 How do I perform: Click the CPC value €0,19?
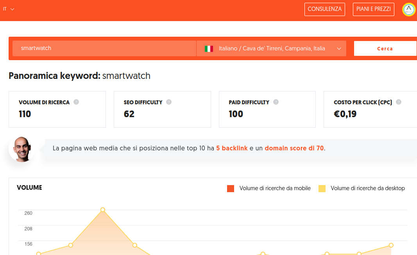345,114
